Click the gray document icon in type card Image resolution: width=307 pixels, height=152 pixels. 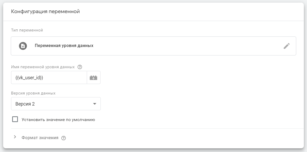[23, 46]
